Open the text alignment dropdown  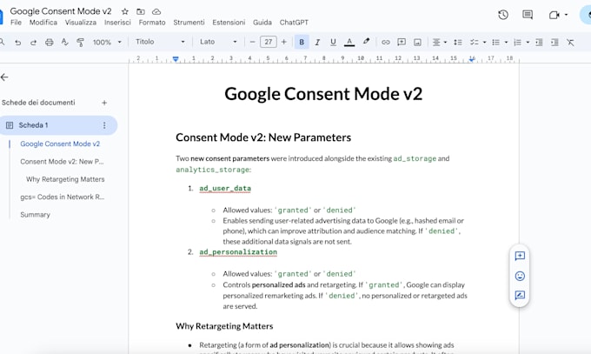[439, 43]
